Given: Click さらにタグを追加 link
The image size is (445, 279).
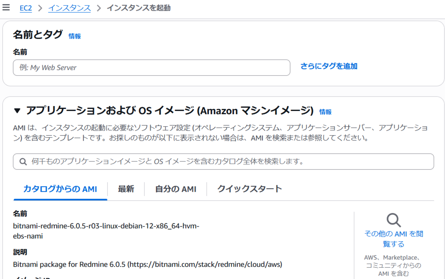Looking at the screenshot, I should point(329,66).
